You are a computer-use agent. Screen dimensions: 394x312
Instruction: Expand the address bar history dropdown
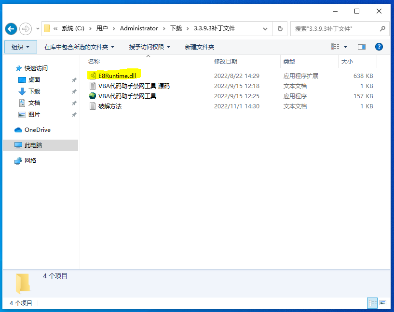[265, 29]
